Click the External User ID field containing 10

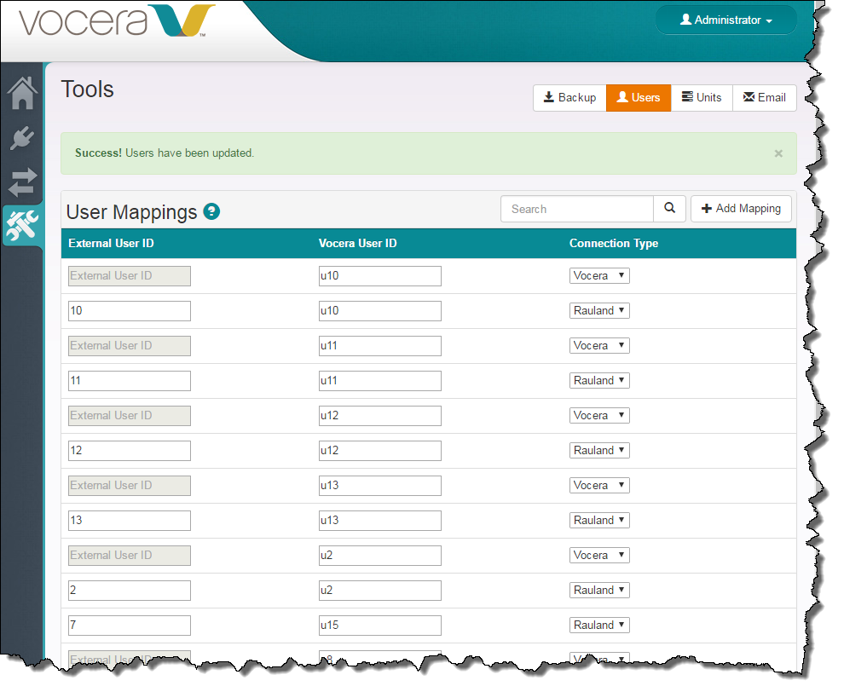pyautogui.click(x=130, y=311)
